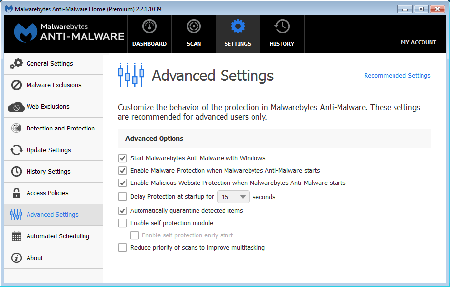Open Access Policies section
This screenshot has height=287, width=450.
coord(54,193)
